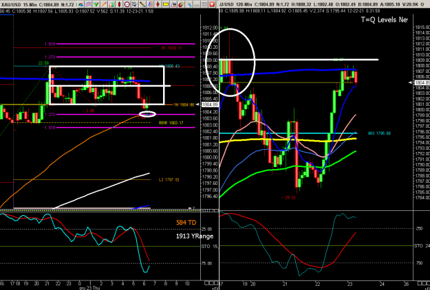Click the STO 15 label in 15-Min oscillator
Image resolution: width=430 pixels, height=290 pixels.
[x=210, y=247]
